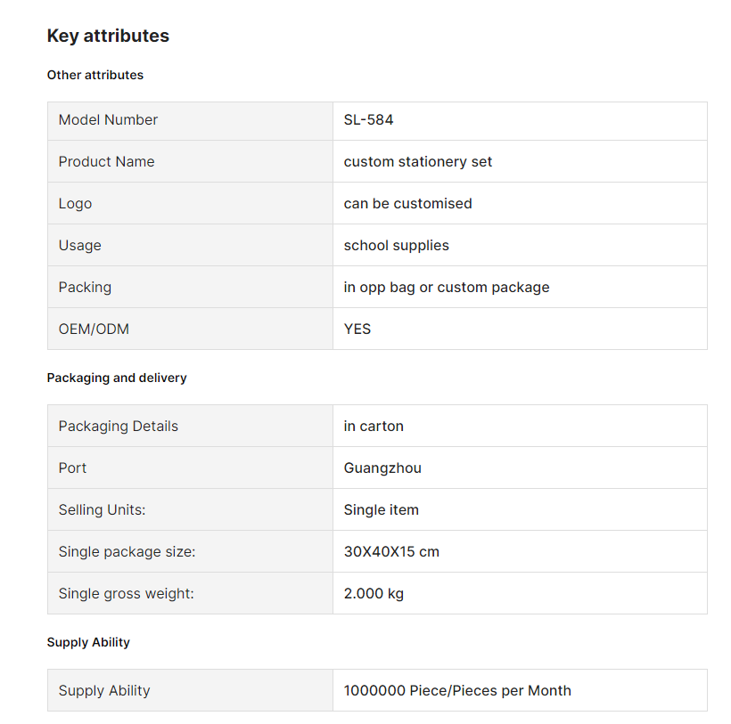Click Packaging and delivery subheading
Viewport: 731px width, 724px height.
tap(117, 378)
